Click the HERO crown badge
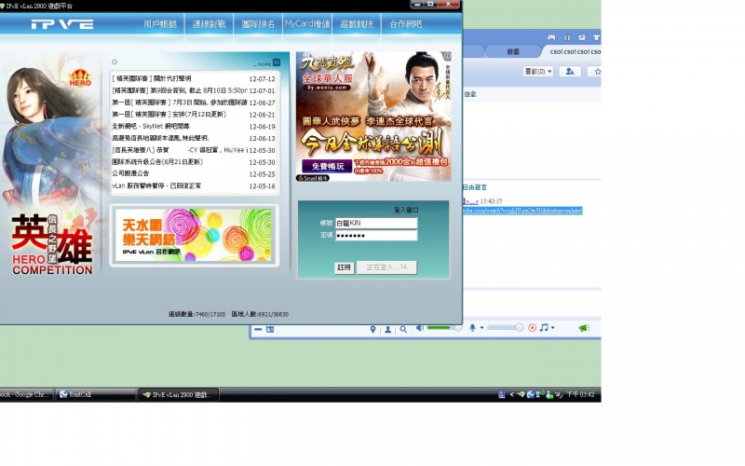745x466 pixels. click(80, 77)
